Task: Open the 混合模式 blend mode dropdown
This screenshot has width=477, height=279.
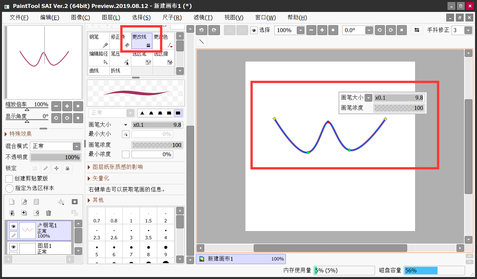Action: click(x=77, y=146)
